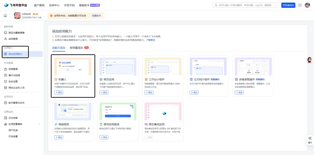Click the 成员管理 sidebar icon
This screenshot has width=314, height=155.
click(6, 39)
